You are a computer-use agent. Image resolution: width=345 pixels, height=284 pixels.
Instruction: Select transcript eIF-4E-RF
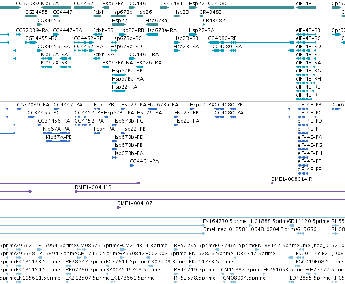[308, 95]
